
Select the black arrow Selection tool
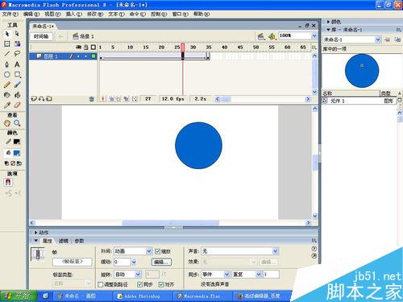[7, 34]
